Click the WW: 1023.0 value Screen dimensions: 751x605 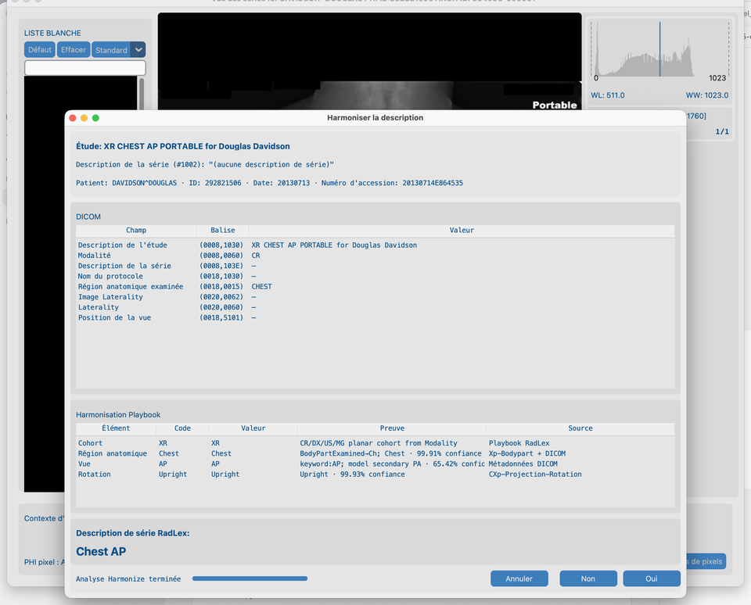click(x=707, y=95)
